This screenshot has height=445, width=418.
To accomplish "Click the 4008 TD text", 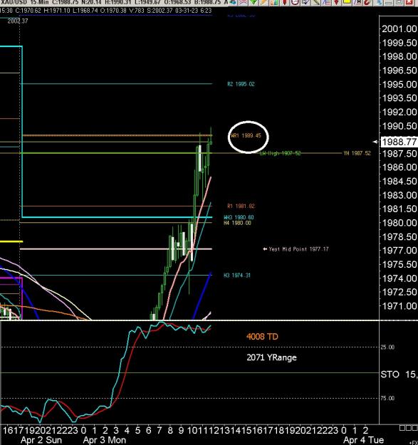I will pyautogui.click(x=262, y=337).
